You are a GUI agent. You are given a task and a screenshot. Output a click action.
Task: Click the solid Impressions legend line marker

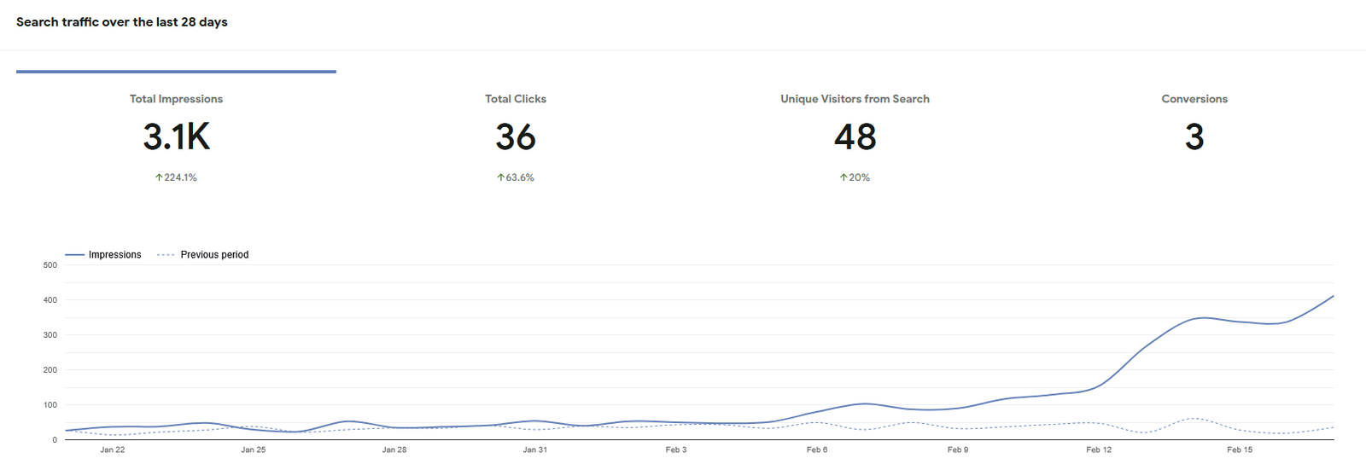tap(74, 255)
